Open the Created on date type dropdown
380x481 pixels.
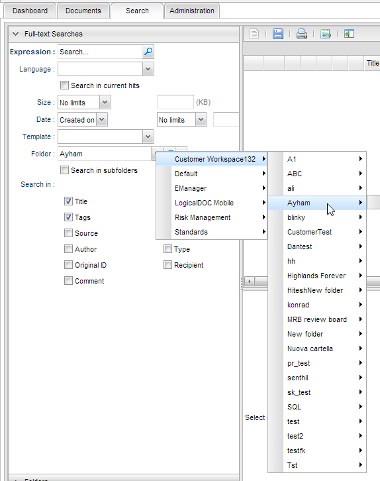[x=102, y=119]
